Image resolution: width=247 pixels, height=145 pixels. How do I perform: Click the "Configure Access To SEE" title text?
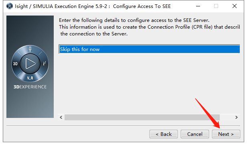pyautogui.click(x=142, y=6)
